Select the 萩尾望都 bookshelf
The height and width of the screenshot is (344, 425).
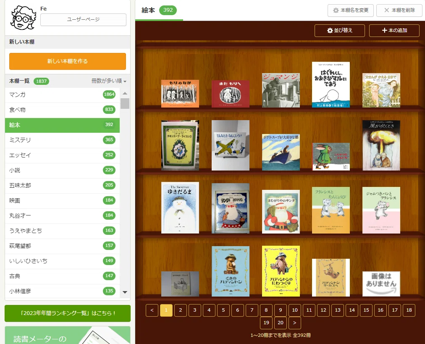click(62, 246)
